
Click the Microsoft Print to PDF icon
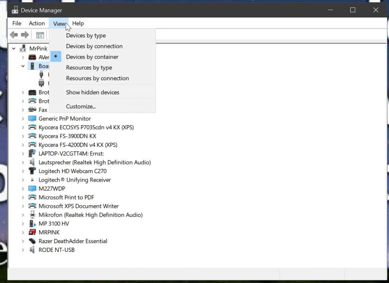pyautogui.click(x=32, y=197)
